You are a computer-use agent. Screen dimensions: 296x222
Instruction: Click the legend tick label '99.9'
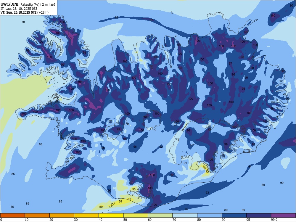coord(274,220)
